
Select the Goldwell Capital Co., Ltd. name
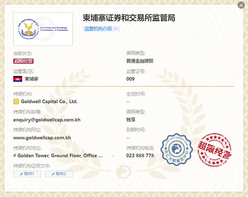click(x=49, y=101)
